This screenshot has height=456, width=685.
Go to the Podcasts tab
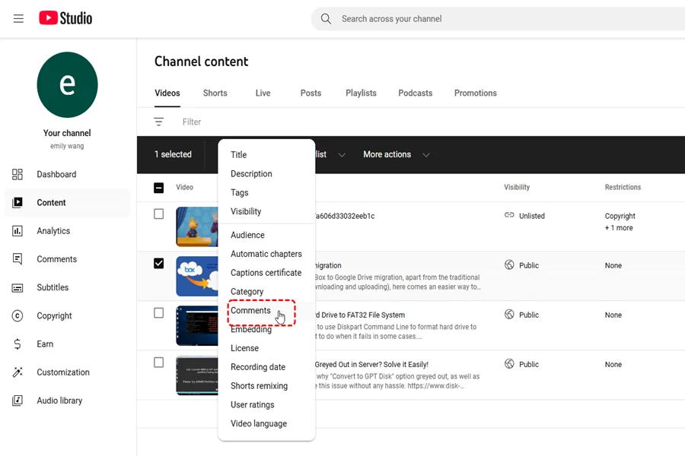coord(416,93)
